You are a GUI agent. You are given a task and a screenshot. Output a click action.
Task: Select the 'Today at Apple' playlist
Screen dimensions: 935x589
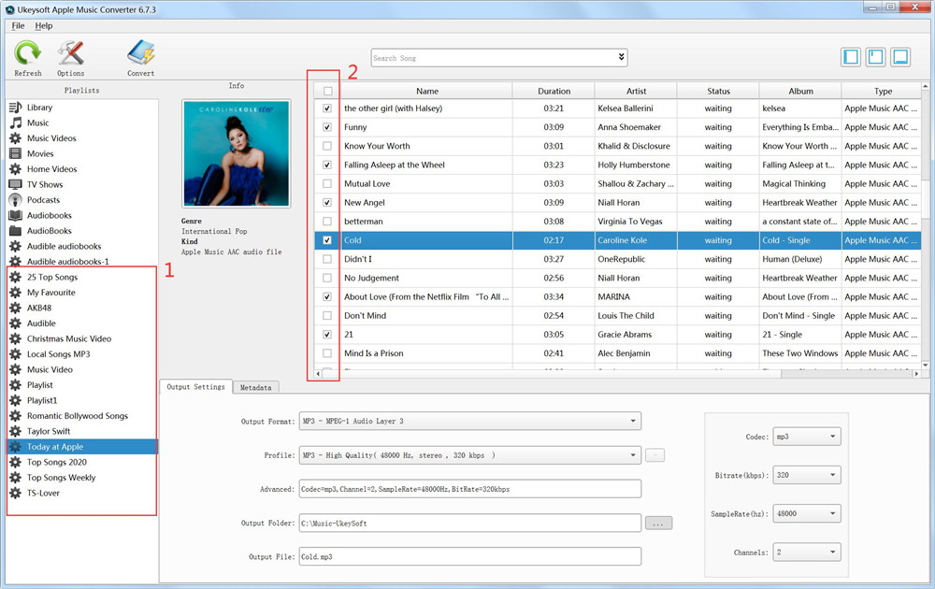click(x=82, y=447)
